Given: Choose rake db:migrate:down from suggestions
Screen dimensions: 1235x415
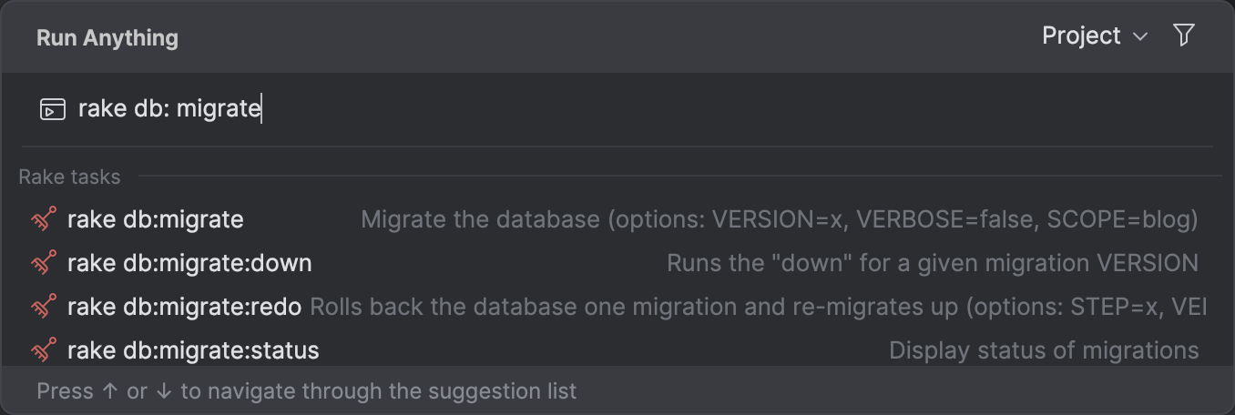Looking at the screenshot, I should tap(189, 263).
